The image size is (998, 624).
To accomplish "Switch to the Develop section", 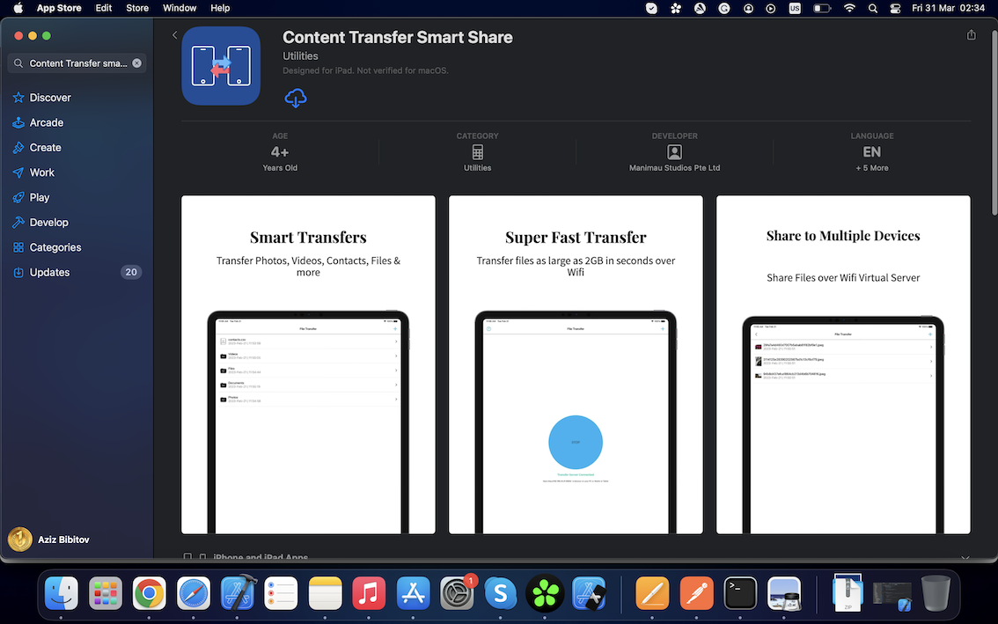I will pos(48,222).
